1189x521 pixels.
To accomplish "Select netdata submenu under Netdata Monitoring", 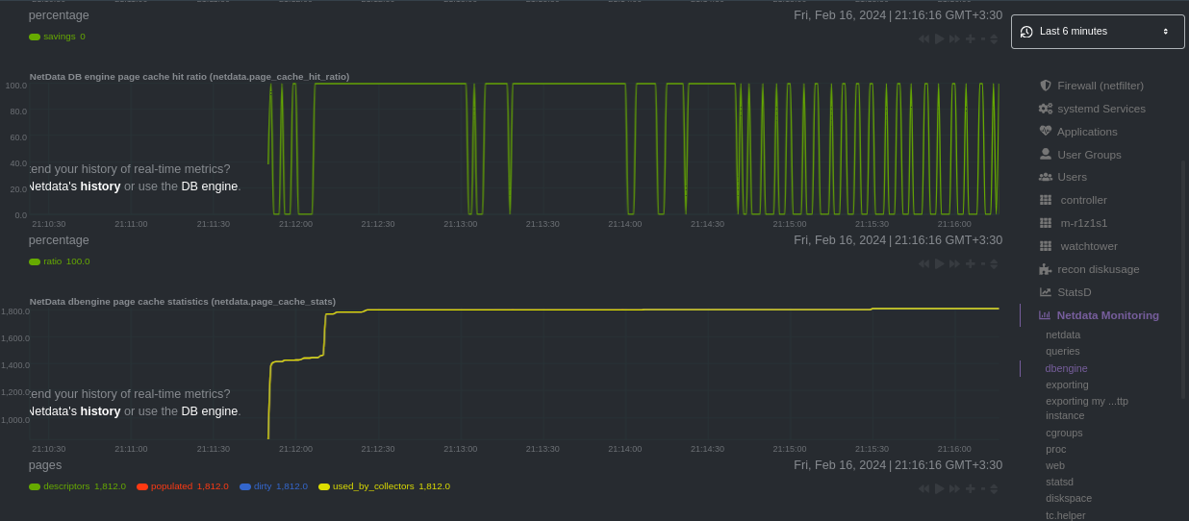I will click(1062, 335).
